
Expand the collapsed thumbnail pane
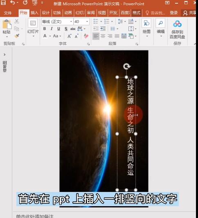[x=4, y=55]
